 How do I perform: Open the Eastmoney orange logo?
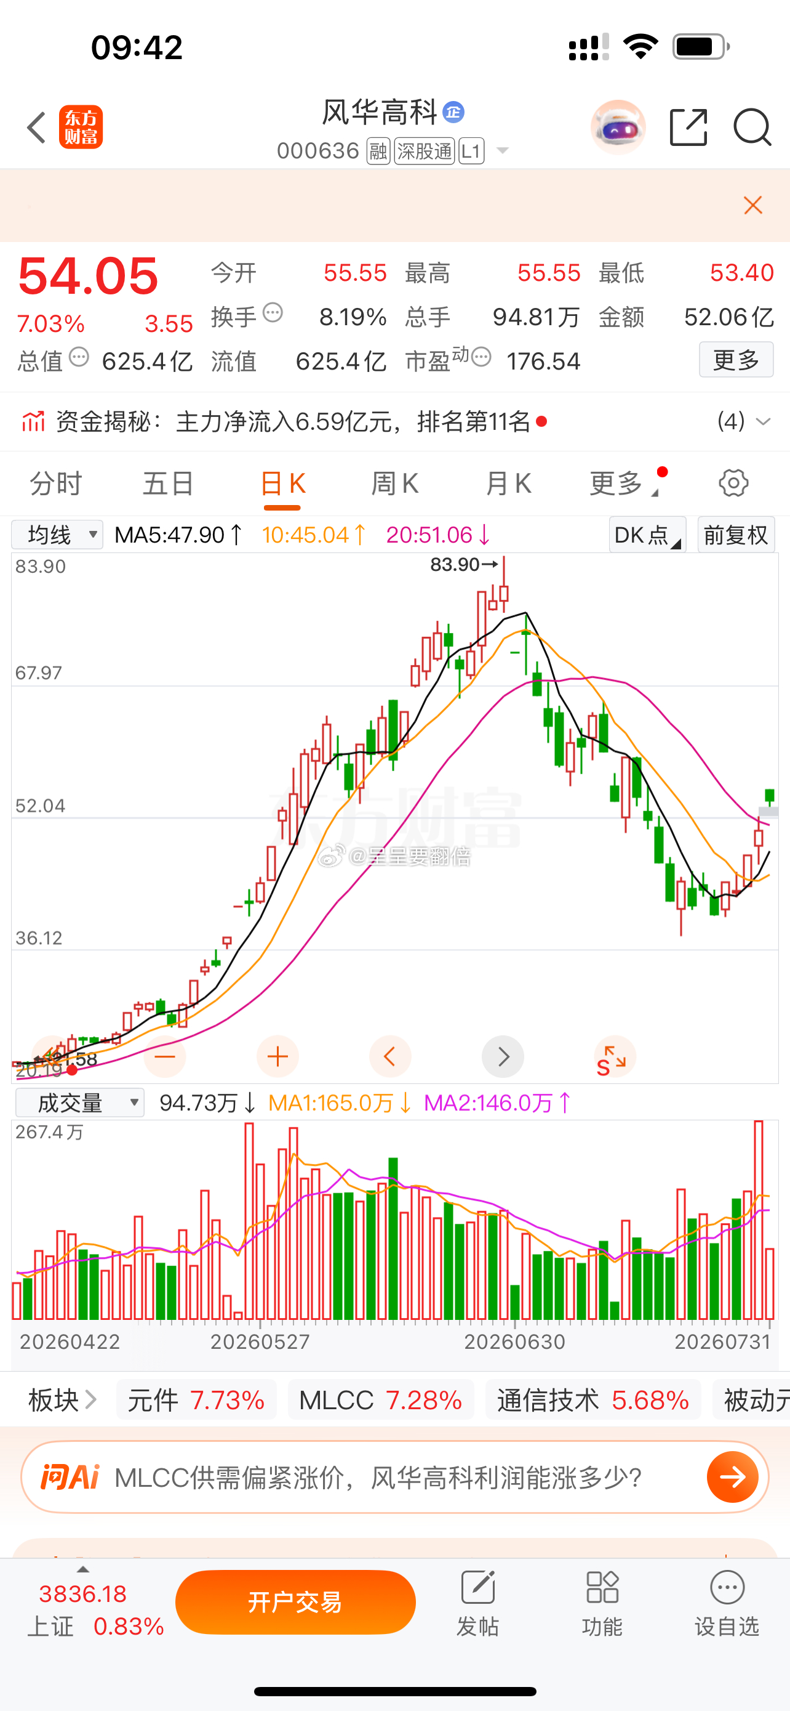coord(81,127)
